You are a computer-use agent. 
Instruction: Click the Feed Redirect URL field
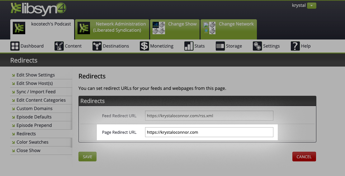coord(209,116)
